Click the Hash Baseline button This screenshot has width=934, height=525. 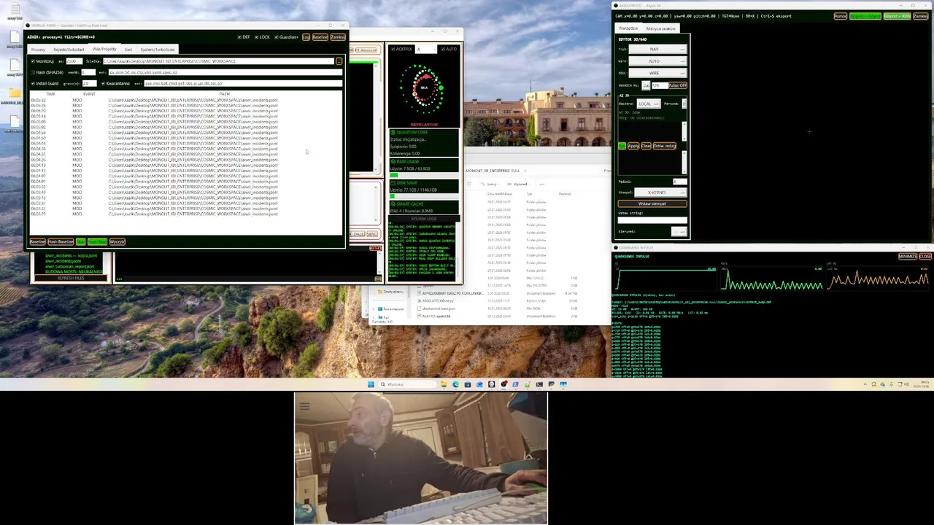(x=61, y=241)
